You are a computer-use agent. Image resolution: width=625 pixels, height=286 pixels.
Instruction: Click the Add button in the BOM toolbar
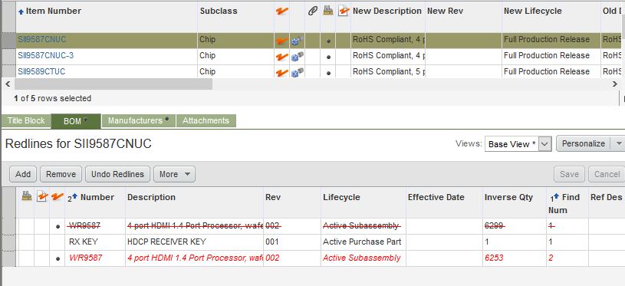(x=23, y=174)
